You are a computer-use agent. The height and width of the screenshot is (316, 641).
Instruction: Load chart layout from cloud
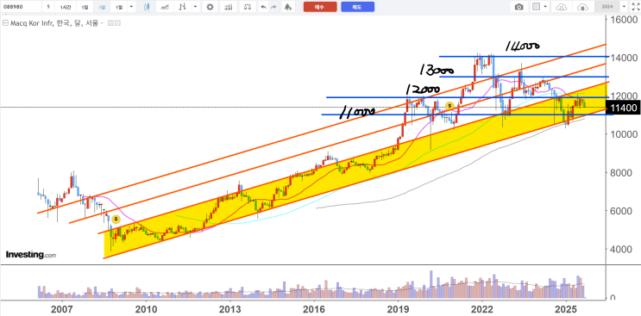pos(562,7)
